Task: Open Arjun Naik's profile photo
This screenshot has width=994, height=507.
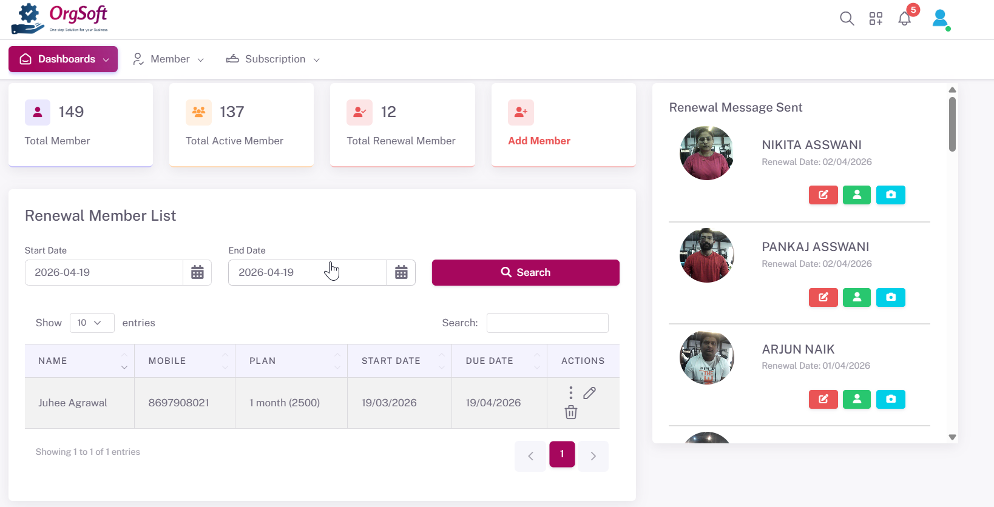Action: pyautogui.click(x=706, y=357)
